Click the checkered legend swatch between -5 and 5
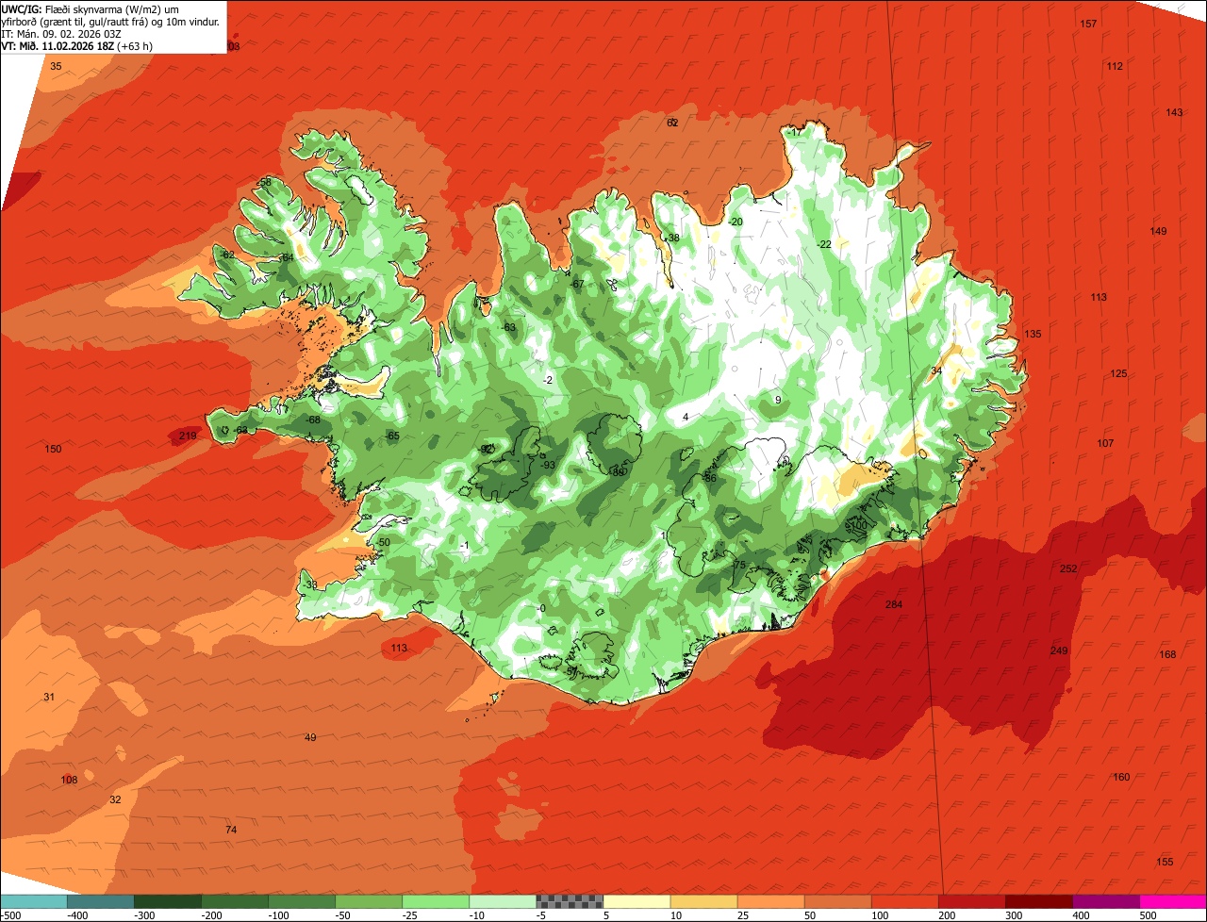This screenshot has height=922, width=1207. pos(570,900)
